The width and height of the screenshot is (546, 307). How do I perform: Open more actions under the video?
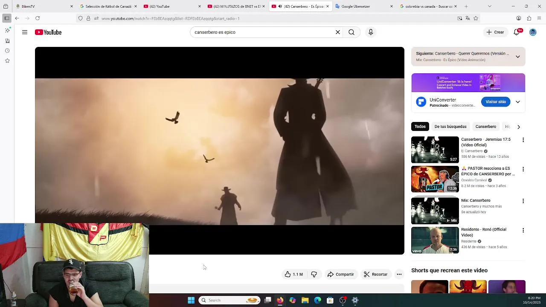[399, 274]
